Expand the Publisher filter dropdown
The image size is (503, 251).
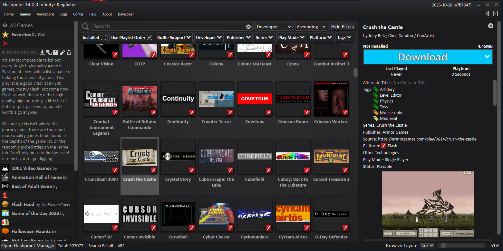tap(239, 37)
